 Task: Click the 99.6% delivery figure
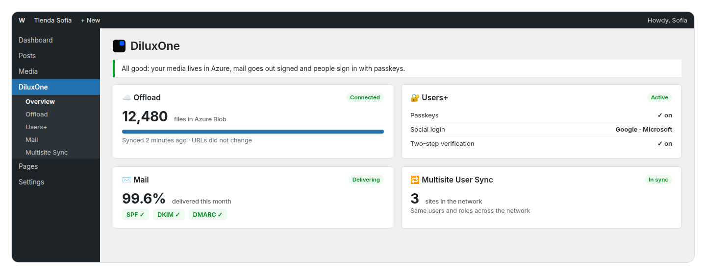144,199
